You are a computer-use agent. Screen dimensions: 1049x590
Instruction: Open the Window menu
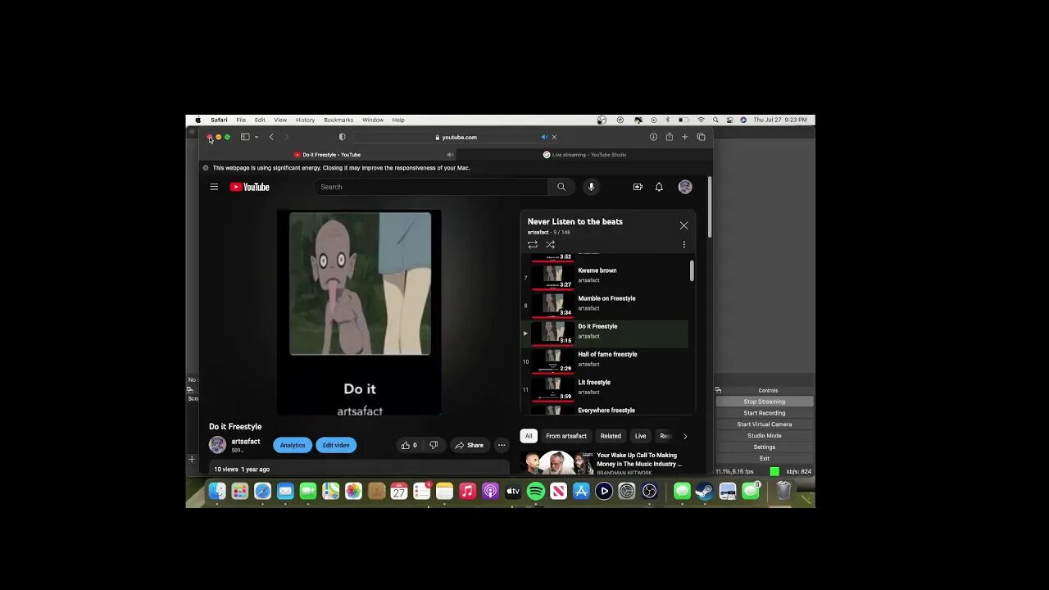click(x=373, y=120)
